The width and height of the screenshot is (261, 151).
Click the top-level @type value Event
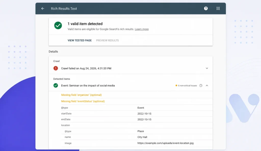141,108
